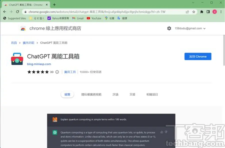
Task: Open the tab search chevron in title bar
Action: pos(193,2)
